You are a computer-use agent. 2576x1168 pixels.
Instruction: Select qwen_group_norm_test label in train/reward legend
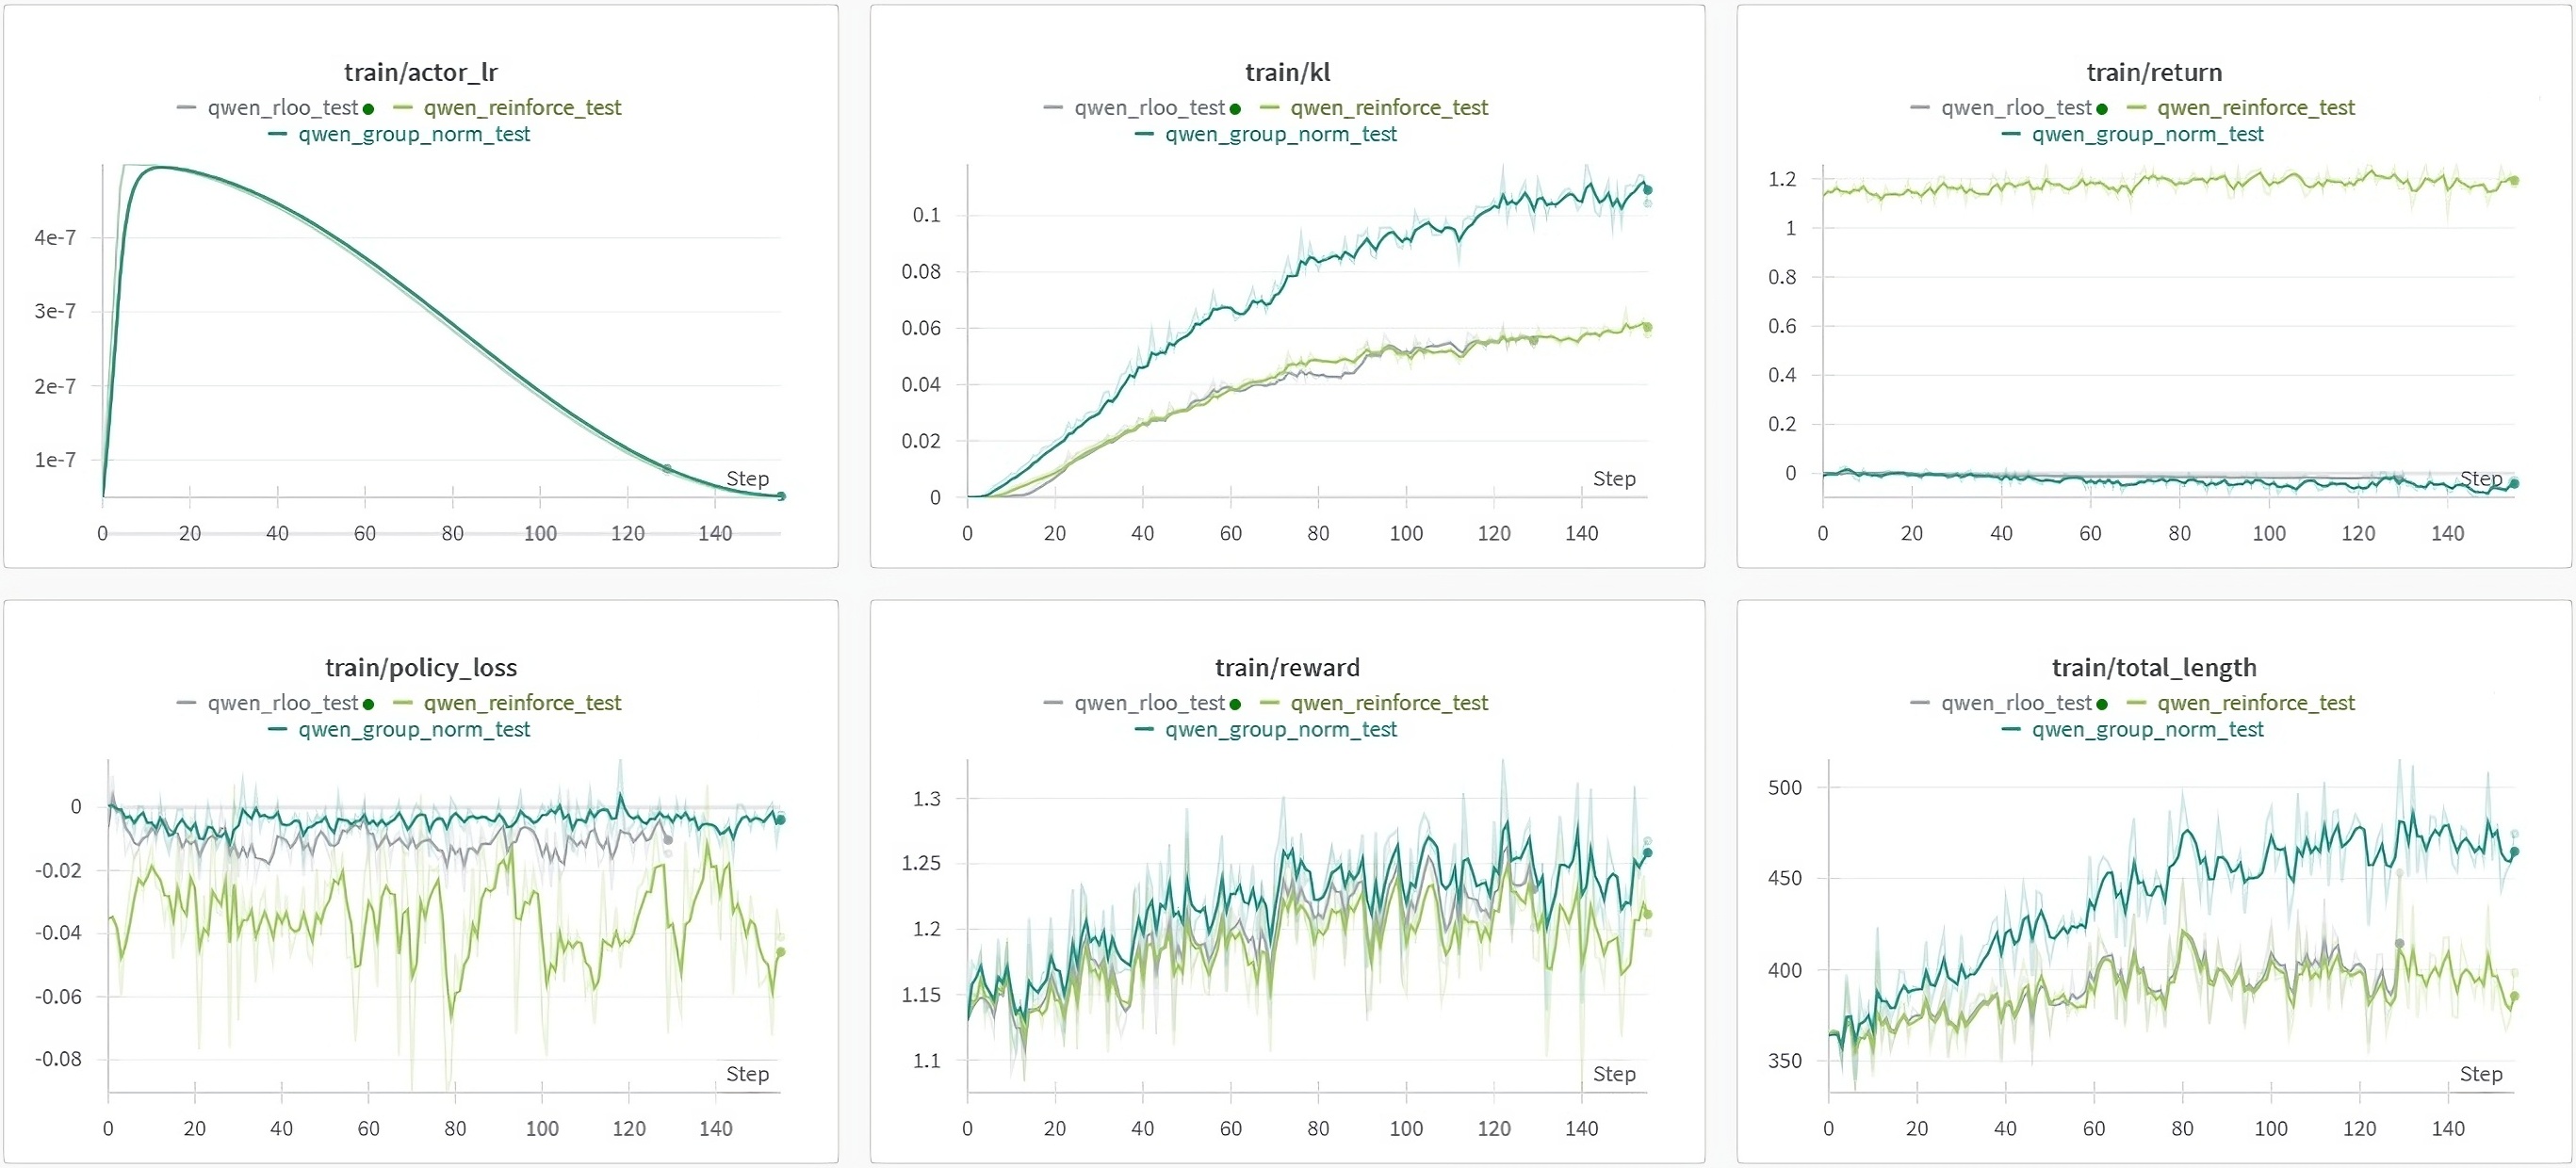click(x=1280, y=730)
